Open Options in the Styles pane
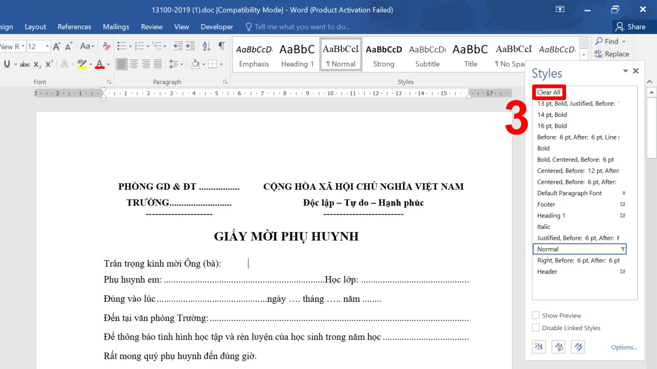 [624, 348]
